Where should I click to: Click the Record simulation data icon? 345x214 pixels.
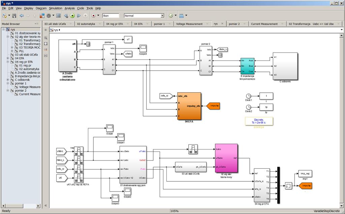94,15
